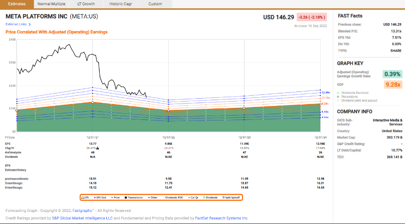Toggle Recessions in Graph Key
The height and width of the screenshot is (224, 405).
point(347,97)
